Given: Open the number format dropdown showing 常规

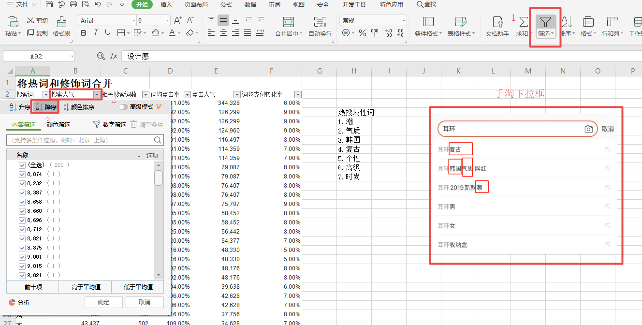Looking at the screenshot, I should [x=404, y=21].
